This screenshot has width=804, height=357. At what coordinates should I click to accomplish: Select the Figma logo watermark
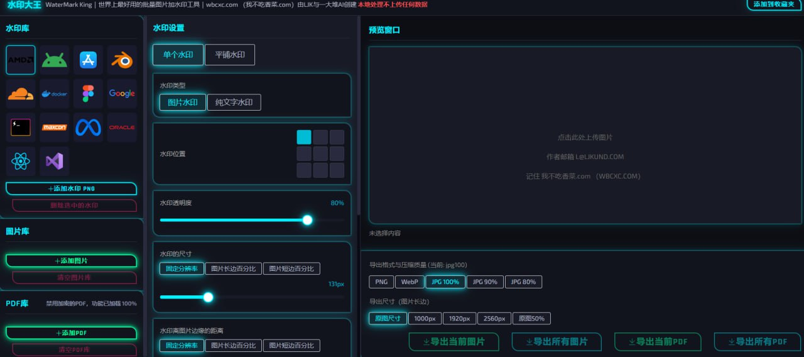tap(88, 94)
